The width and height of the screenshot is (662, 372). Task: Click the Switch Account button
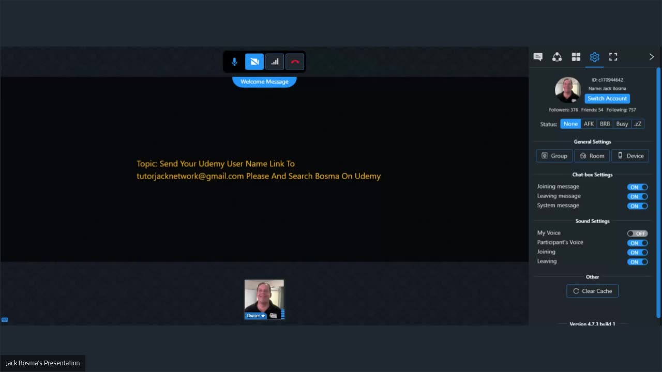coord(607,99)
